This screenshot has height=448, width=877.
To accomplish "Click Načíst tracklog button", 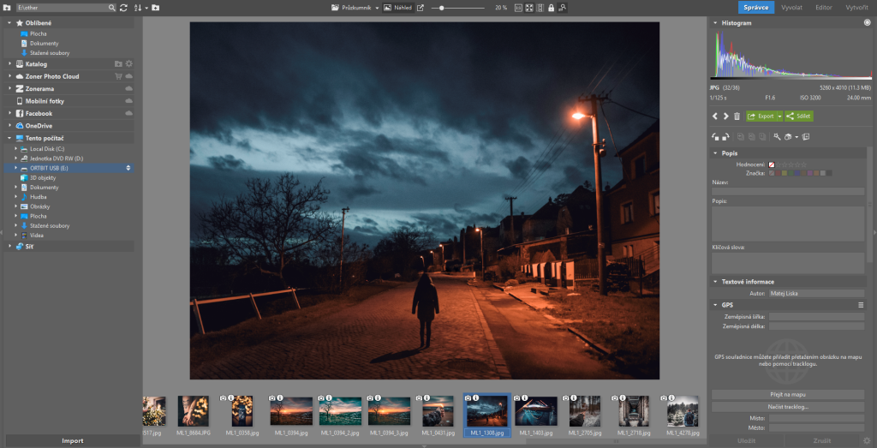I will [788, 407].
